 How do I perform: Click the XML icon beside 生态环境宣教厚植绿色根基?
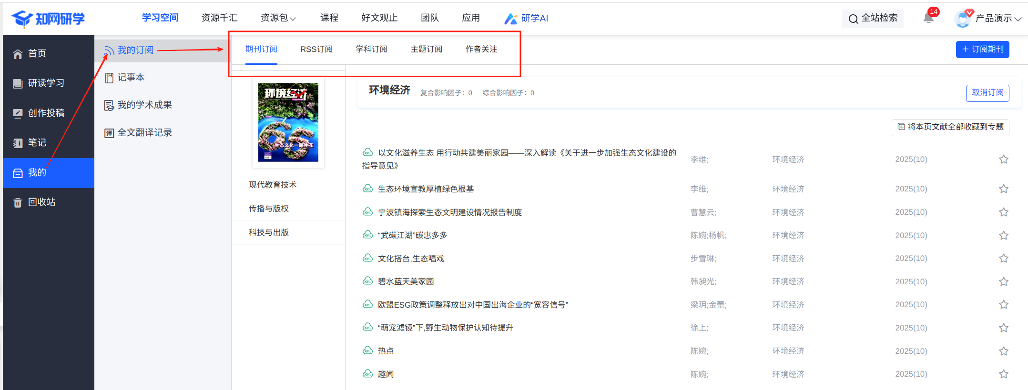pyautogui.click(x=367, y=189)
